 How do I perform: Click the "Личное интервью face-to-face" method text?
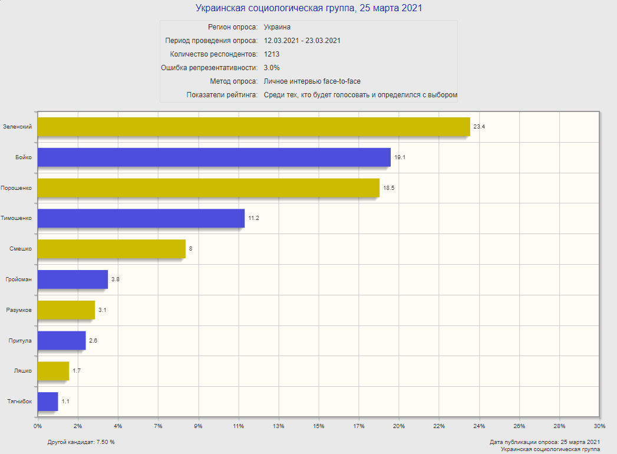click(x=312, y=81)
